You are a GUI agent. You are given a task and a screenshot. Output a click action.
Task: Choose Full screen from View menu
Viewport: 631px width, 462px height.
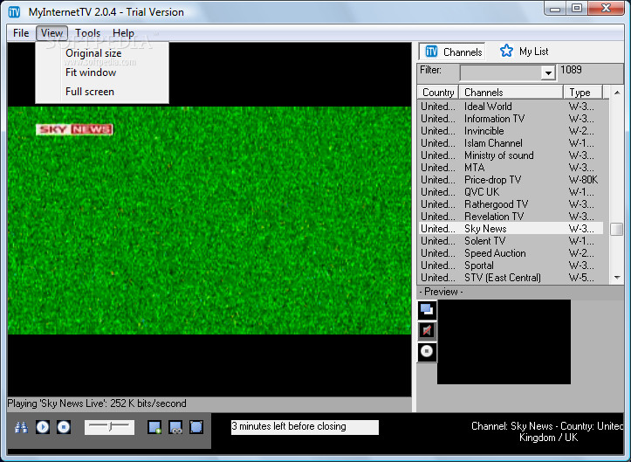pyautogui.click(x=102, y=92)
